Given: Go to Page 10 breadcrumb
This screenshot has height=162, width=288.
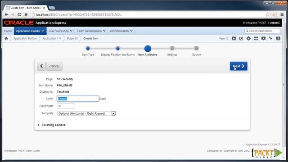Looking at the screenshot, I should [72, 38].
